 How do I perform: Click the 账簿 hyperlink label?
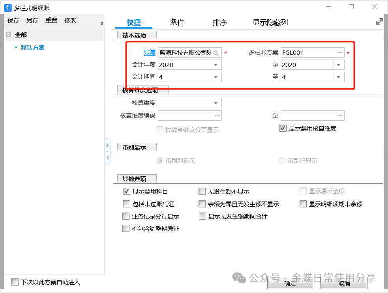[x=149, y=52]
